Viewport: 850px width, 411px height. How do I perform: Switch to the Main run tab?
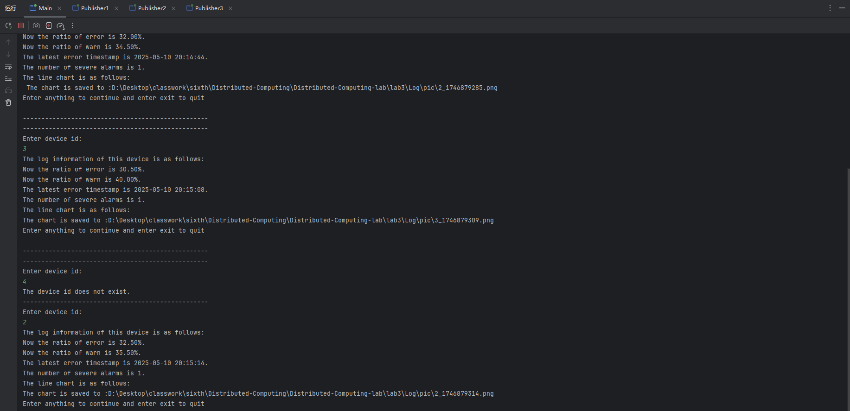(x=45, y=8)
